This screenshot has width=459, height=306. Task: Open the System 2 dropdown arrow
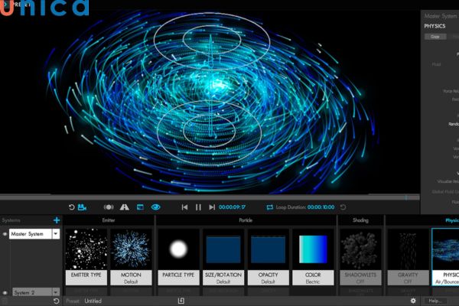pyautogui.click(x=56, y=292)
